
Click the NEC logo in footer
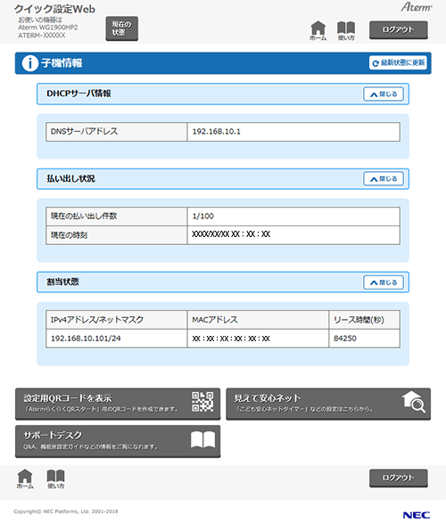coord(417,515)
